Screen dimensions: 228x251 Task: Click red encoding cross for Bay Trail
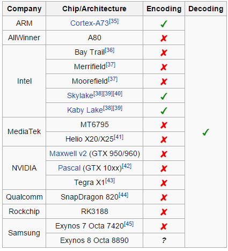pyautogui.click(x=164, y=53)
